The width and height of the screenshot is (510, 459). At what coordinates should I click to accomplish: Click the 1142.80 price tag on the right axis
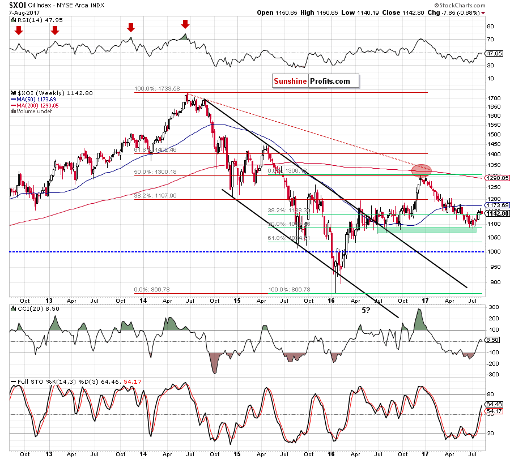click(x=498, y=213)
